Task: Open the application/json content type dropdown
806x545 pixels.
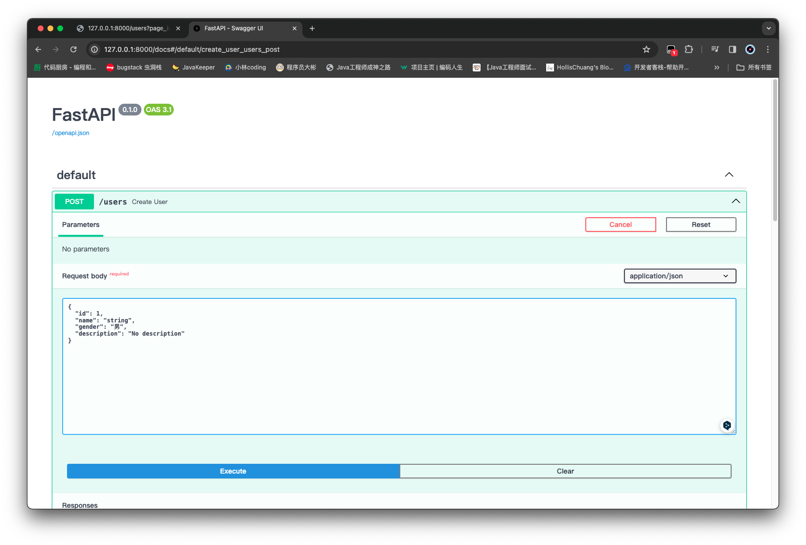Action: [x=680, y=276]
